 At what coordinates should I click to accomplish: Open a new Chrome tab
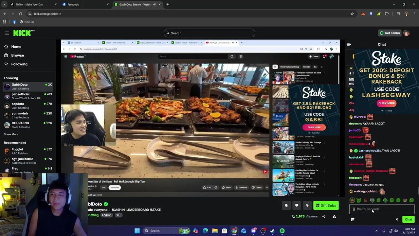(168, 5)
